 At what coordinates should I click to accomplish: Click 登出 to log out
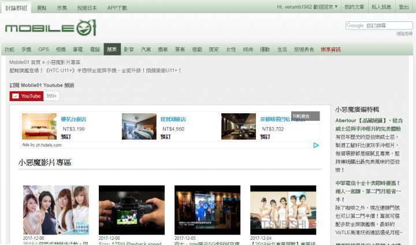(404, 7)
